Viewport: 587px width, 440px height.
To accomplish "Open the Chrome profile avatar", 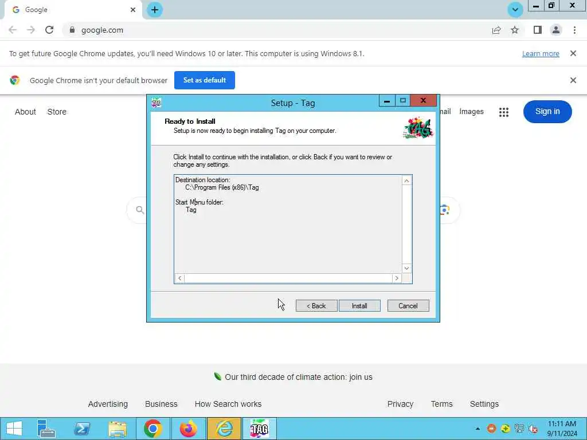I will (556, 30).
